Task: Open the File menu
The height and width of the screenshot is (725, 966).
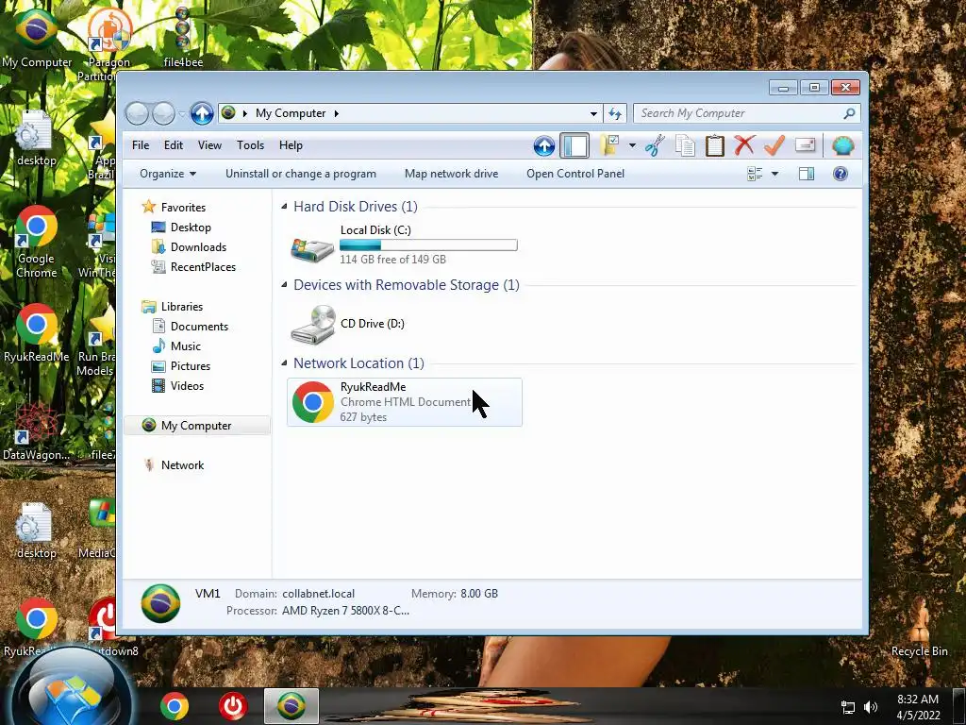Action: coord(141,145)
